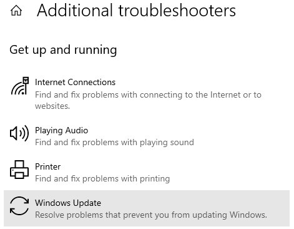The height and width of the screenshot is (229, 294).
Task: Click the word 'websites.' under Internet Connections
Action: coord(52,106)
